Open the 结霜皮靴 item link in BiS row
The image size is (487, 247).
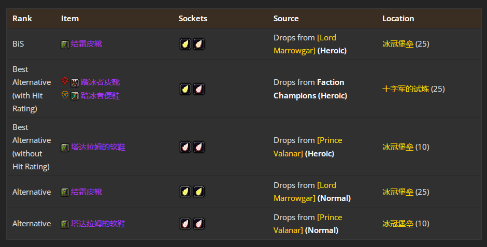(x=87, y=44)
